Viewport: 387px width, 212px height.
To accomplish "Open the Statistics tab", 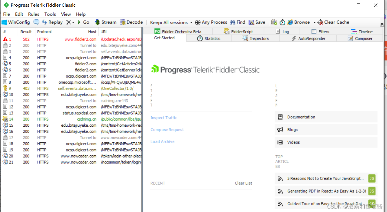I will coord(209,38).
